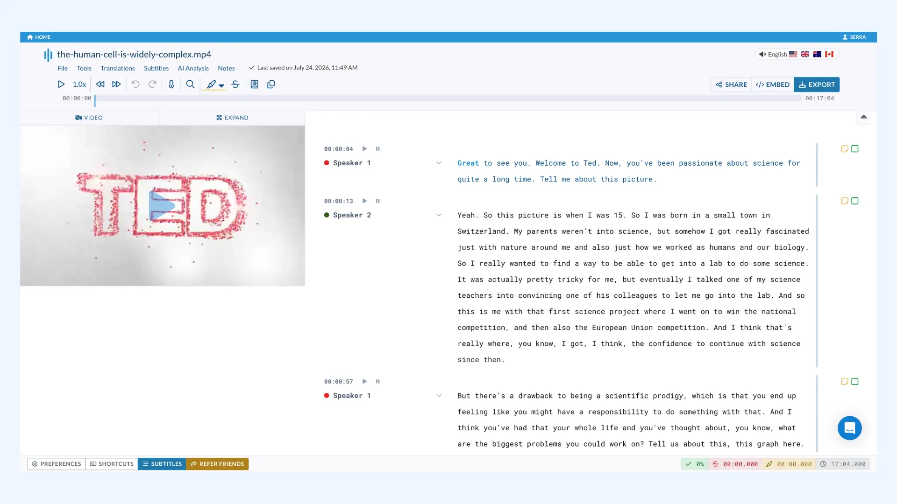Image resolution: width=897 pixels, height=504 pixels.
Task: Open the Tools menu
Action: coord(84,68)
